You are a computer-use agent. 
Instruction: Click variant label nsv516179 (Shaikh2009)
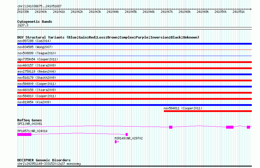tap(37, 78)
